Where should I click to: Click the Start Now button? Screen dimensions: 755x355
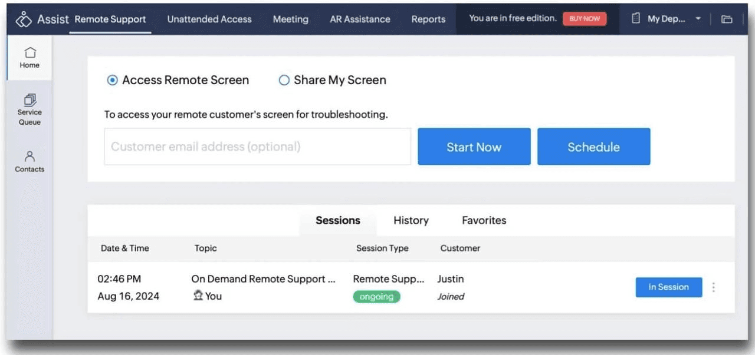474,147
